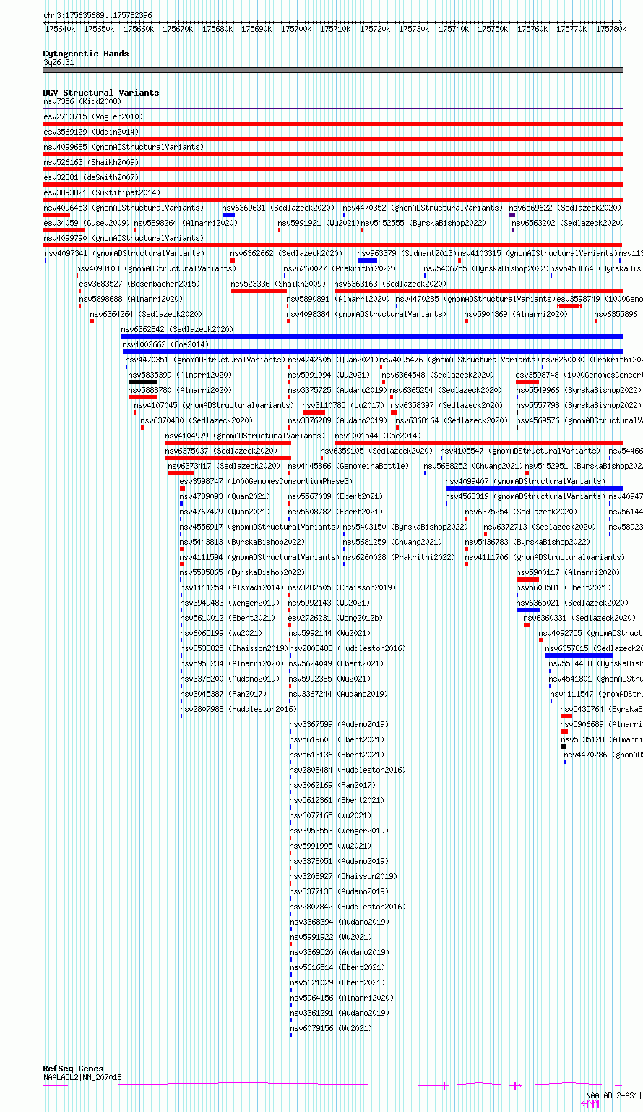
Task: Open esv3598747 (1000GenomesConsortiumPhase3) label
Action: pyautogui.click(x=266, y=481)
